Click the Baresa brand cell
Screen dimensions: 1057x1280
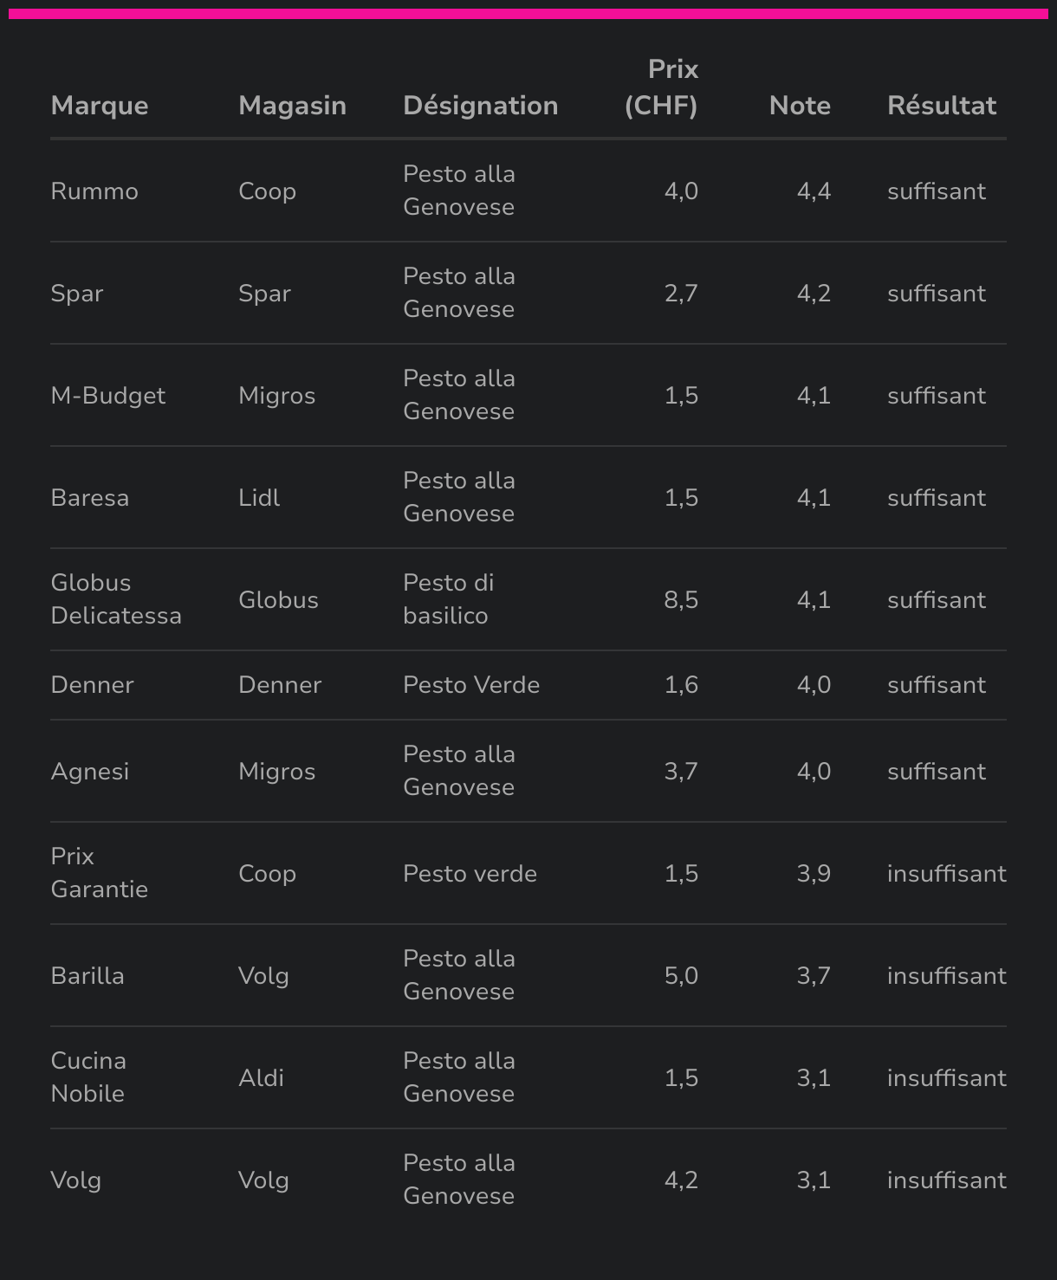click(x=90, y=498)
